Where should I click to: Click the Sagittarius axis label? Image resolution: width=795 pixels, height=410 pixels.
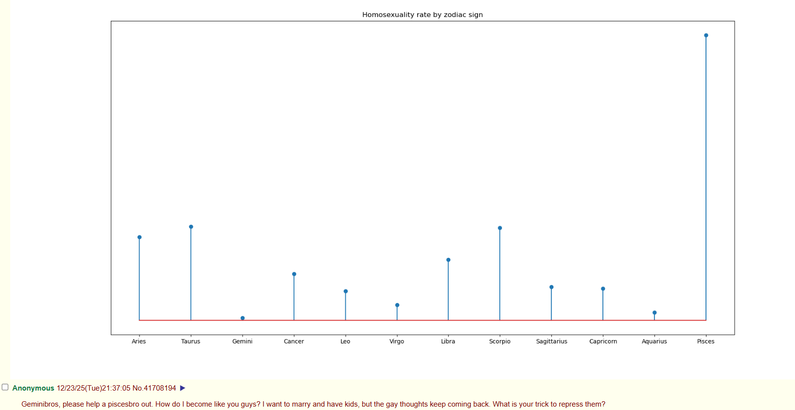[x=551, y=342]
